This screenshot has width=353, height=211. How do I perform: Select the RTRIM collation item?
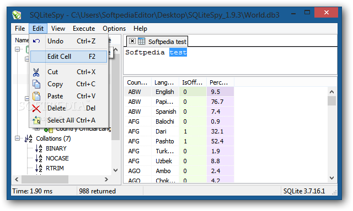point(55,168)
